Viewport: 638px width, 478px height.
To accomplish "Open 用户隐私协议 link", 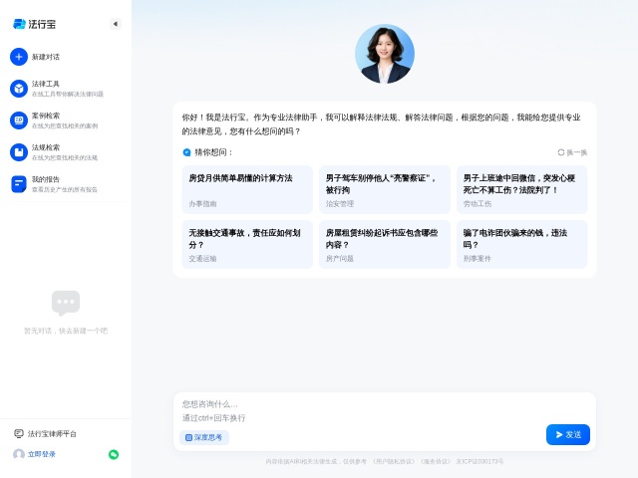I will [x=394, y=461].
